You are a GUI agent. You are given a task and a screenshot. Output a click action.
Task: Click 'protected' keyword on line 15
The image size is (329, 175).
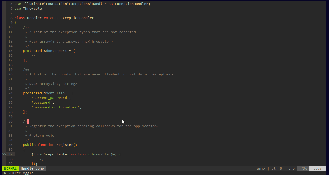click(32, 51)
